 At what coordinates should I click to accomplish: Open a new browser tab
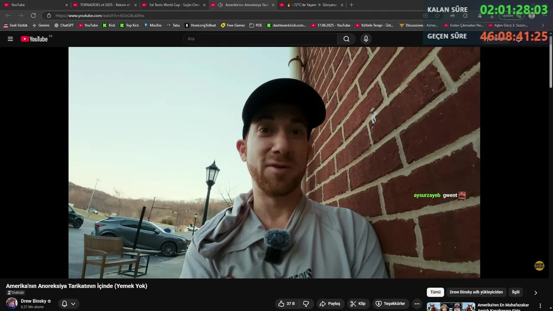click(351, 5)
